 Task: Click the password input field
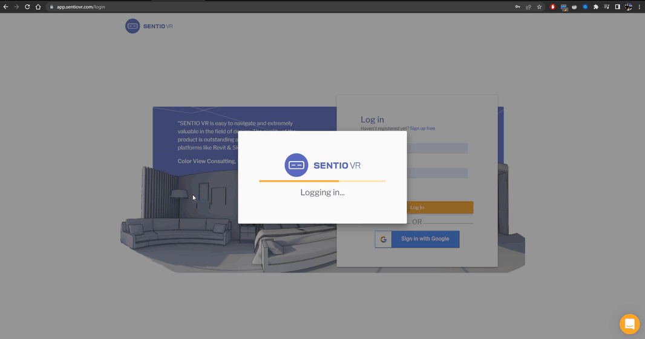pyautogui.click(x=437, y=173)
